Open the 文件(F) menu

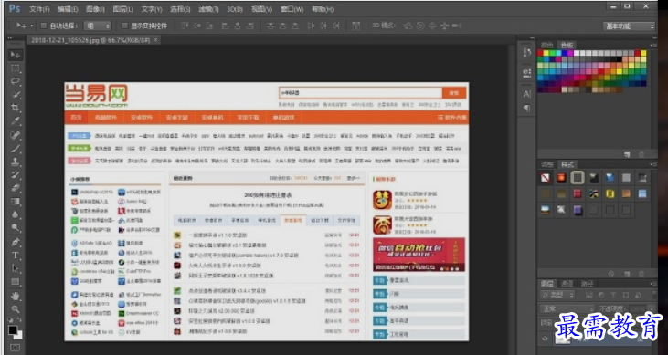(39, 9)
